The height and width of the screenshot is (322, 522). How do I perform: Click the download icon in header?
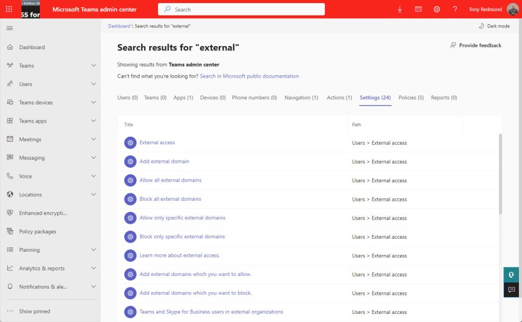click(400, 9)
